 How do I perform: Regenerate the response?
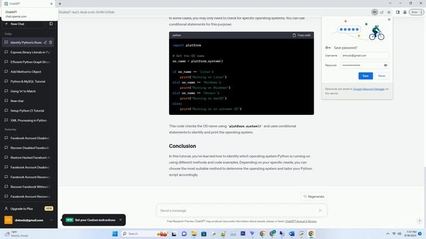(314, 197)
